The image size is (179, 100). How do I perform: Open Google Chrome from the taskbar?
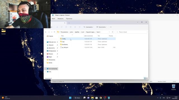(101, 98)
